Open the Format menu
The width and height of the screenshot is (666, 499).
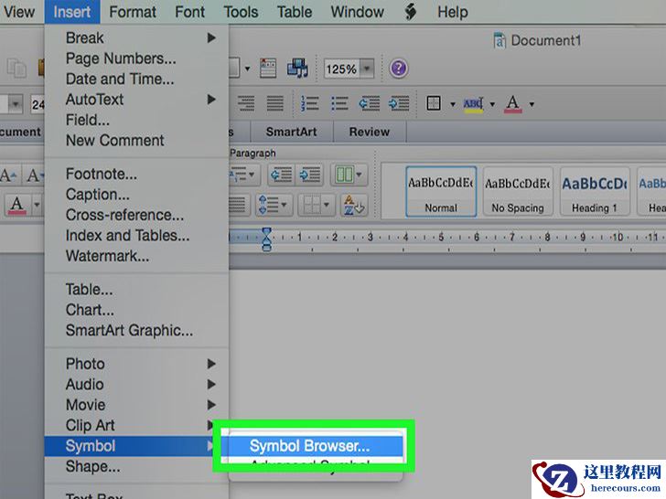[133, 12]
